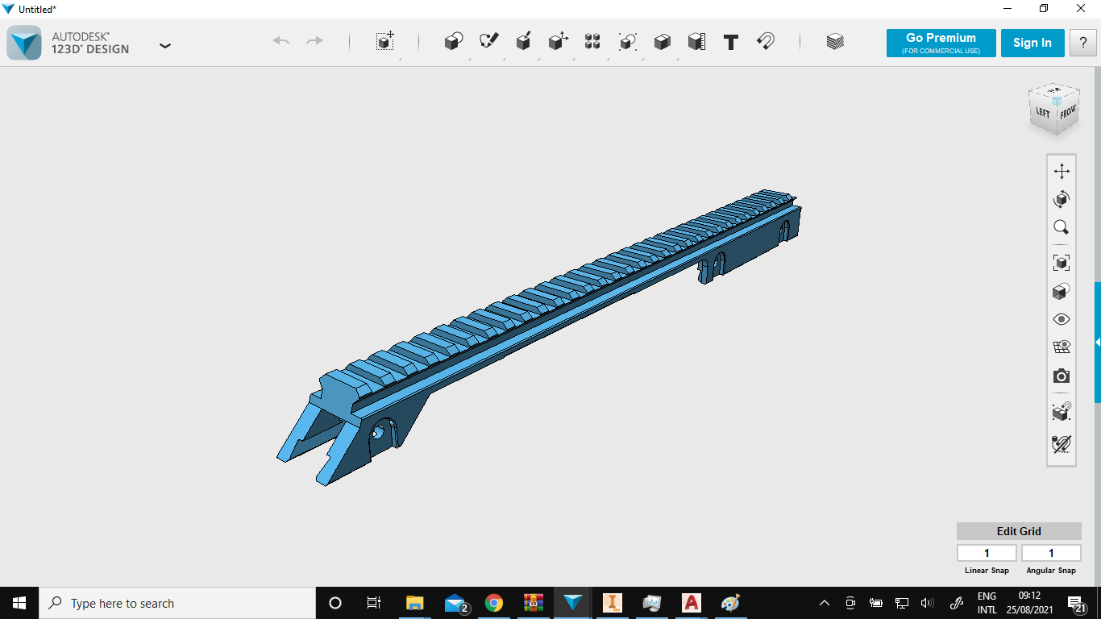Toggle snapping while moving objects

click(x=1062, y=412)
